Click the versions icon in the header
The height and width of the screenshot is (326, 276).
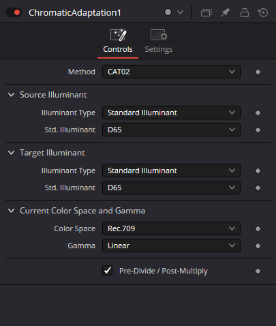(206, 12)
